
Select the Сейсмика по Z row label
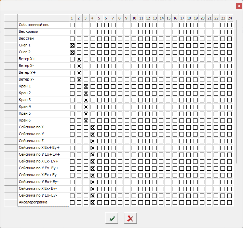43,141
